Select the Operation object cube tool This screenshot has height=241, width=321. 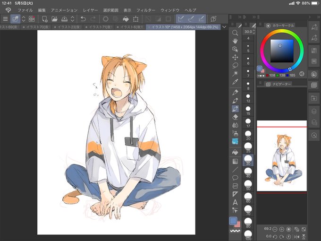(235, 49)
